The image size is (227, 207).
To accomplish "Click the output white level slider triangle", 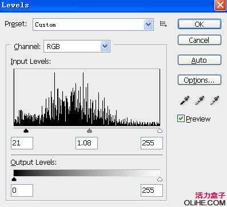I will tap(160, 179).
